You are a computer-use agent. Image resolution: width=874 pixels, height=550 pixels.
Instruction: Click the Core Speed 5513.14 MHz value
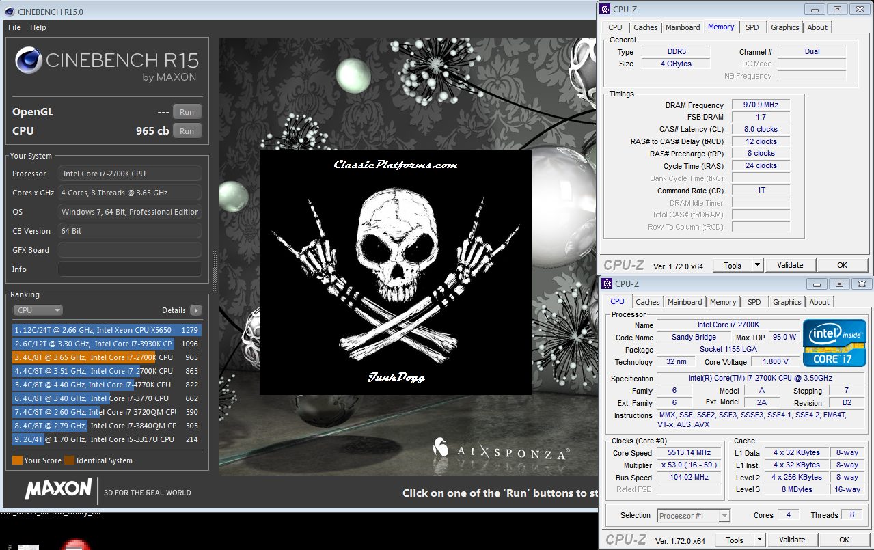tap(689, 452)
